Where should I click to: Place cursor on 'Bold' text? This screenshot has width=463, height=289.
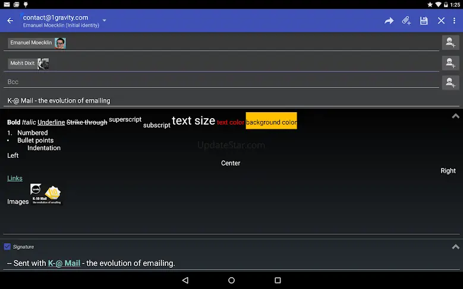tap(14, 122)
